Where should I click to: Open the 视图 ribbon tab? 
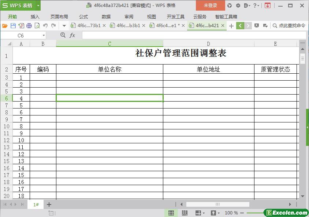[x=151, y=17]
